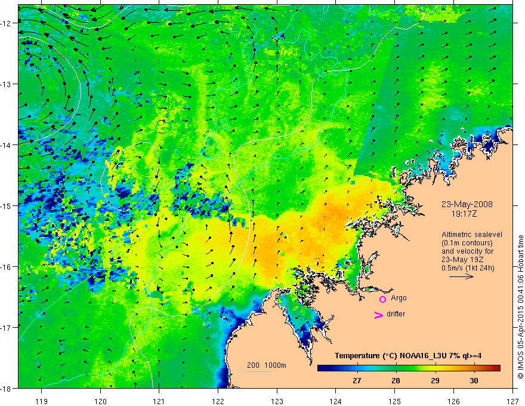Click the '28' temperature scale label

coord(396,380)
